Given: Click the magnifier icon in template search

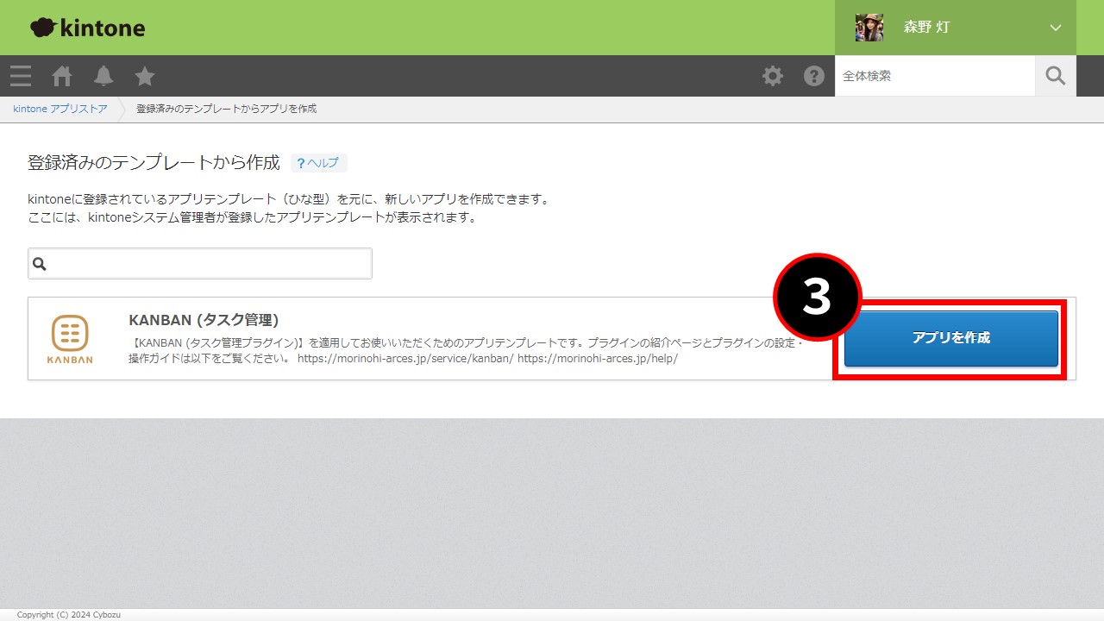Looking at the screenshot, I should click(40, 264).
